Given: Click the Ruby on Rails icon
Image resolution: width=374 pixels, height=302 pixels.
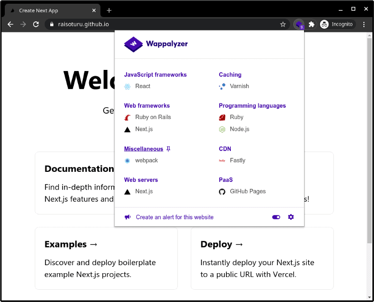Looking at the screenshot, I should (x=127, y=117).
